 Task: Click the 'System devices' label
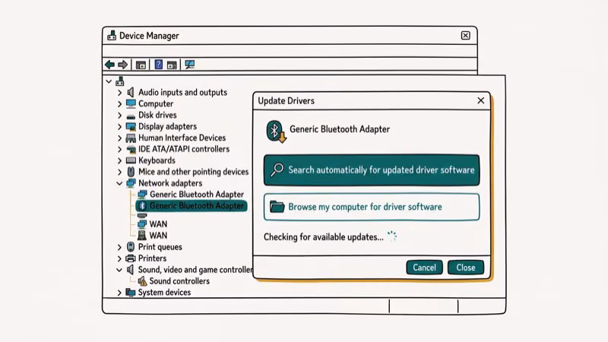tap(164, 293)
